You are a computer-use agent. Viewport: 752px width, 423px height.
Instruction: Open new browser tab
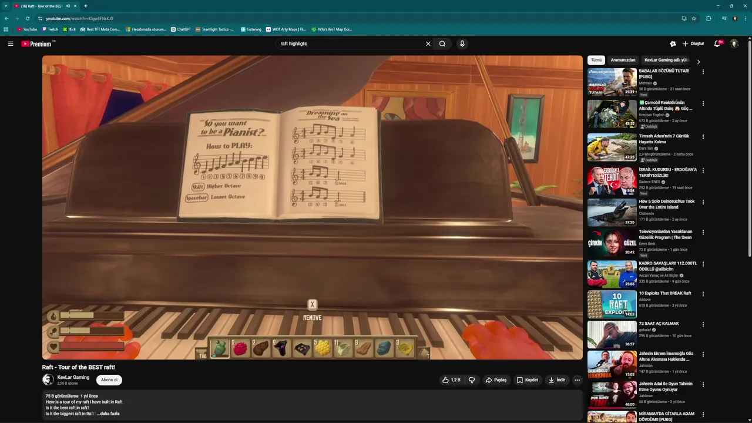click(86, 6)
